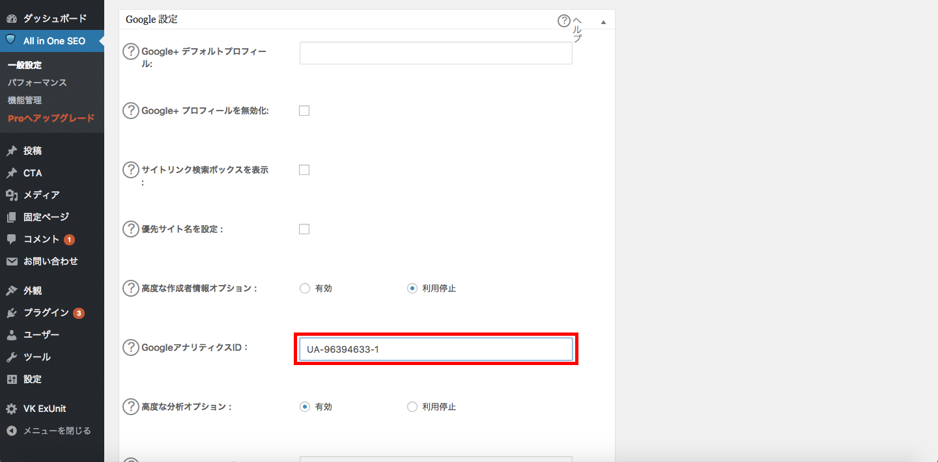
Task: Check サイトリンク検索ボックスを表示 checkbox
Action: pyautogui.click(x=304, y=170)
